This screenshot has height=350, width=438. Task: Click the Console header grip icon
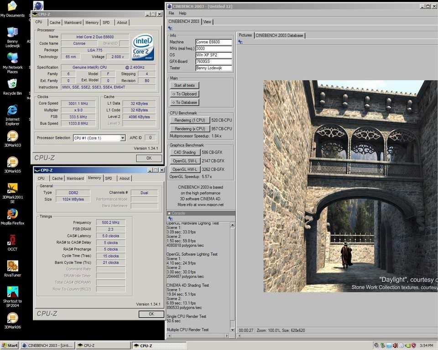(x=169, y=213)
